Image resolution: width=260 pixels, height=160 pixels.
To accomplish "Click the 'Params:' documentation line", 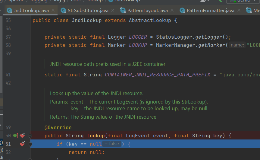I will tap(129, 102).
